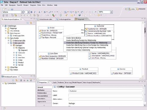Choose Create Generalization from context menu
The width and height of the screenshot is (147, 110).
[73, 38]
